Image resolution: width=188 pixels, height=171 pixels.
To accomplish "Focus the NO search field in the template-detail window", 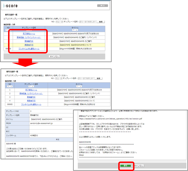I will pos(59,79).
